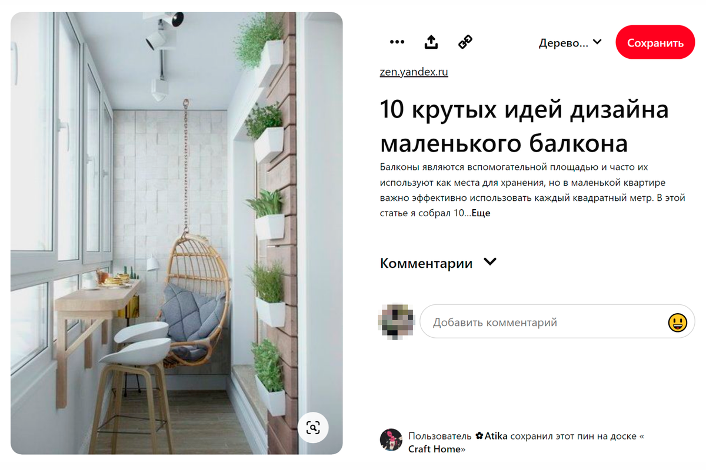The height and width of the screenshot is (470, 706).
Task: Click the pixelated user avatar beside comment box
Action: pos(396,320)
